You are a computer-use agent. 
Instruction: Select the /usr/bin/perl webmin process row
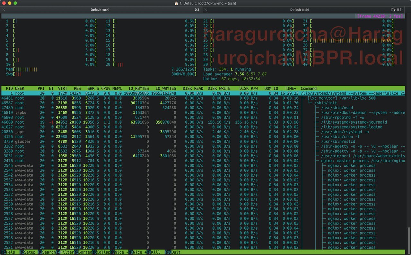(x=203, y=156)
